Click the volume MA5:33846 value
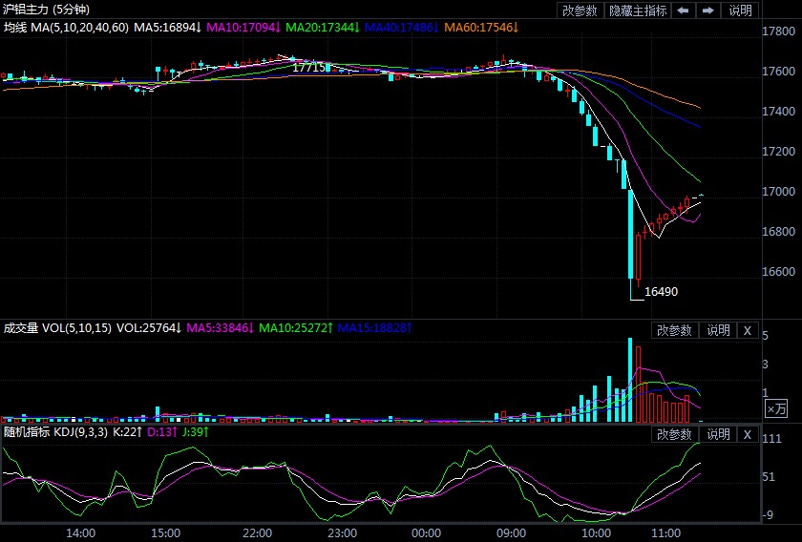 click(x=221, y=327)
